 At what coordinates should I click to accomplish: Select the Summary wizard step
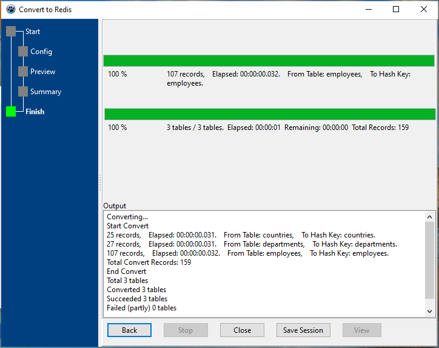coord(45,92)
